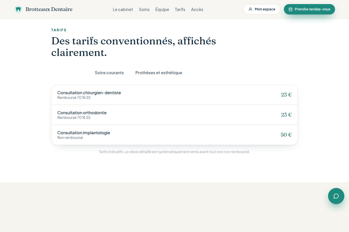Click the Tarifs indicatifs disclaimer note
This screenshot has height=232, width=349.
[x=174, y=152]
